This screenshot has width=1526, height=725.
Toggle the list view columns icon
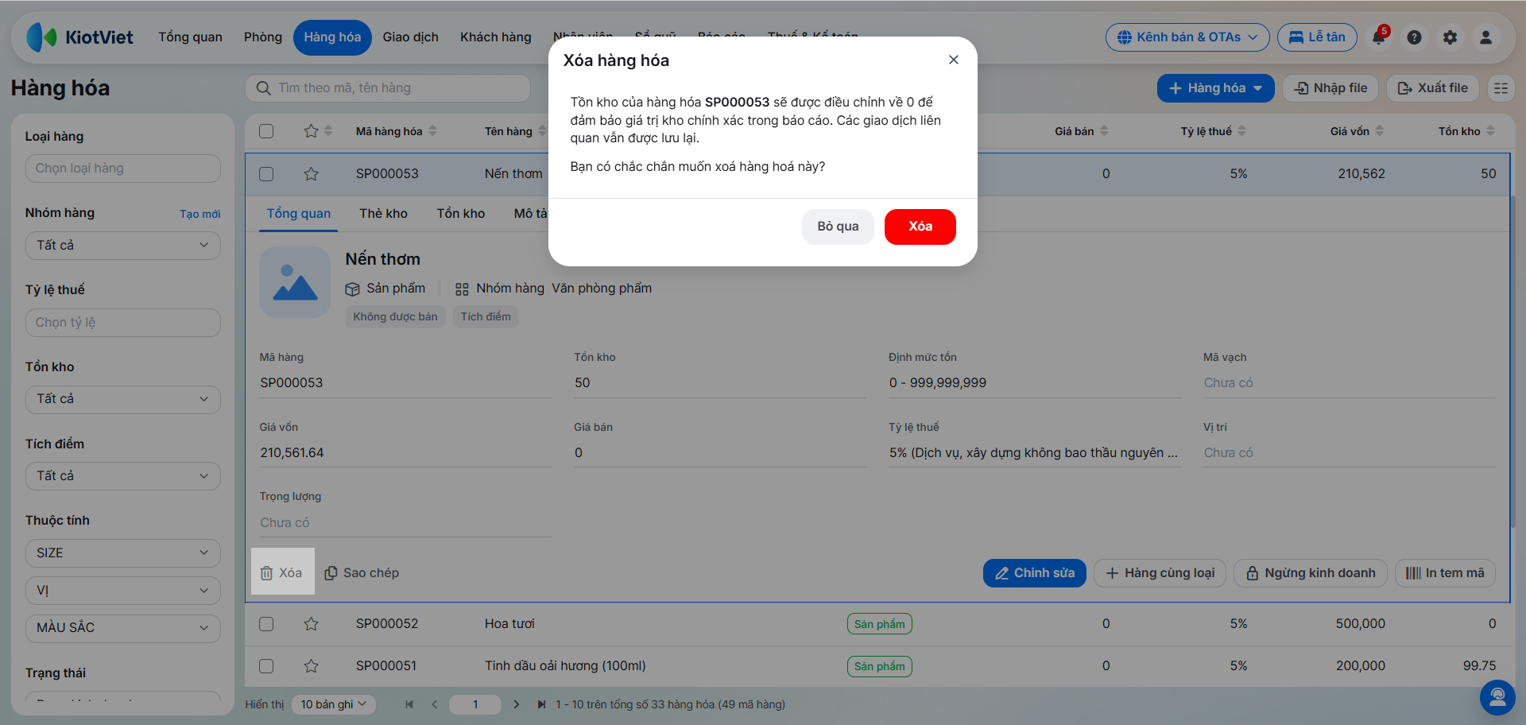[1501, 88]
